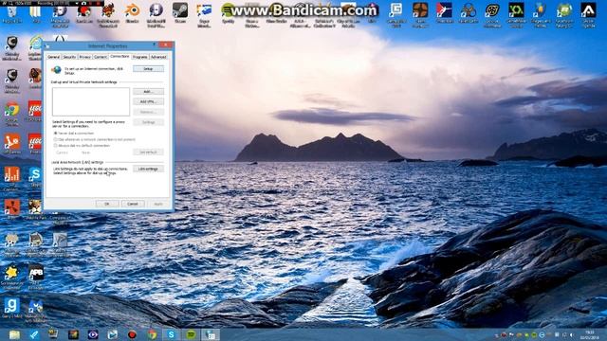Click the Add... button
The height and width of the screenshot is (341, 607).
point(148,92)
